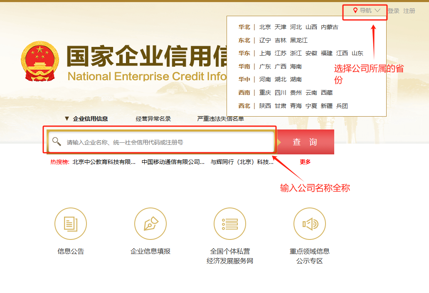
Task: Select hot search 与辉同行（北京）科技...
Action: [242, 162]
